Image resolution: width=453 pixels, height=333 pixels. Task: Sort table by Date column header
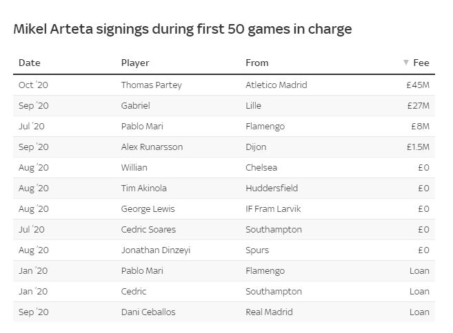click(x=30, y=63)
